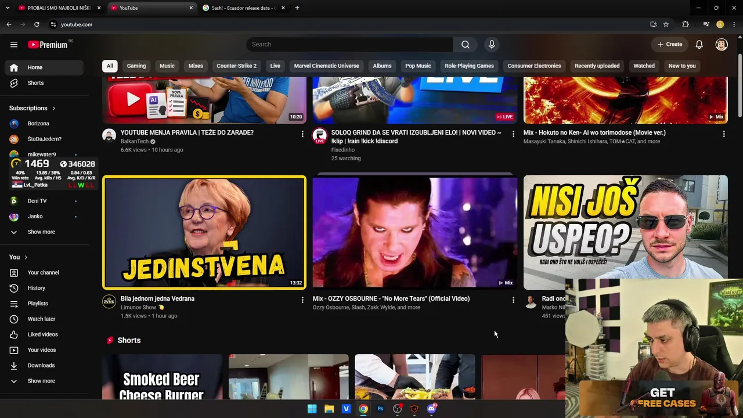Open options menu for Bila jednom jedna Vedrana

point(302,300)
